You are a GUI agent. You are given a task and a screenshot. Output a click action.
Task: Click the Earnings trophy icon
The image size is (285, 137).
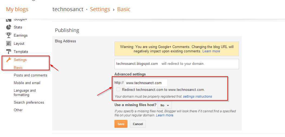(x=9, y=35)
